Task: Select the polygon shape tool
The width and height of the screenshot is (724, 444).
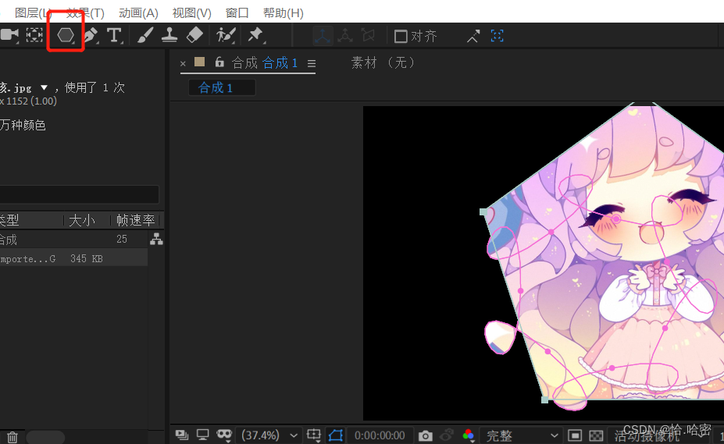Action: coord(66,35)
